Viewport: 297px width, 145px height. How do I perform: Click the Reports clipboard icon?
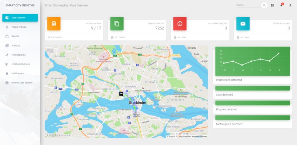coord(7,37)
